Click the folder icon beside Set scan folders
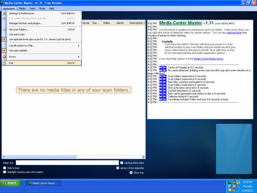Image resolution: width=257 pixels, height=193 pixels. point(4,29)
